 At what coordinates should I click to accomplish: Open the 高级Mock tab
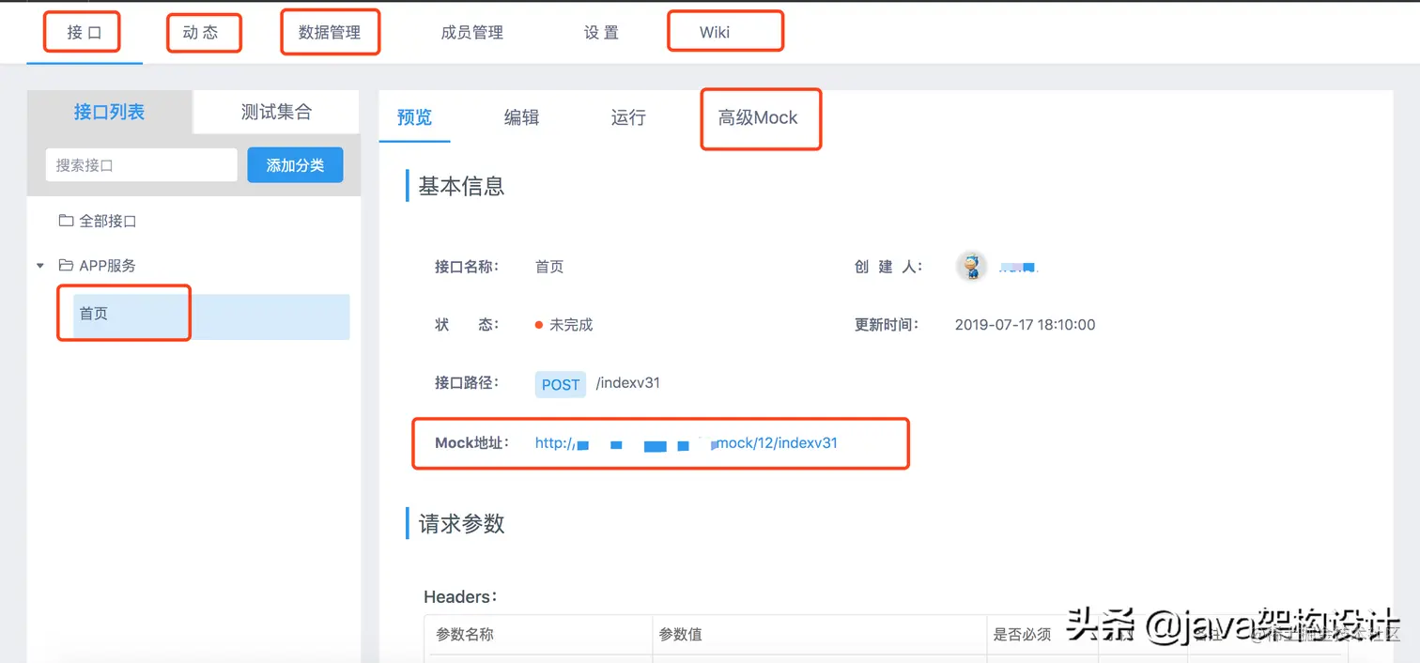[761, 118]
